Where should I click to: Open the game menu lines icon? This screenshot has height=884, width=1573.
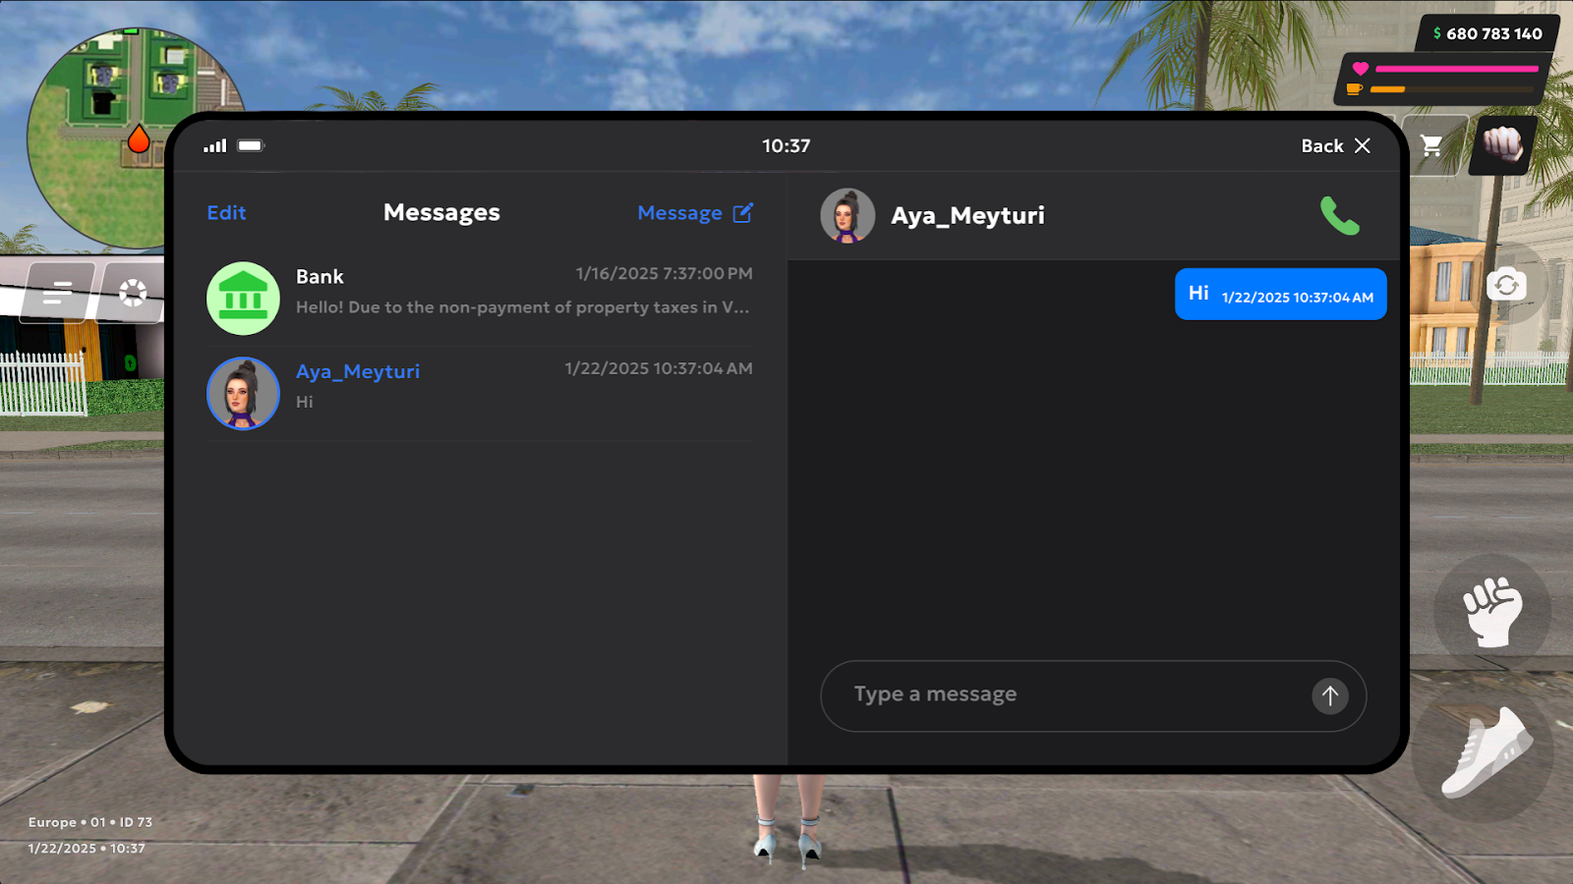(58, 292)
